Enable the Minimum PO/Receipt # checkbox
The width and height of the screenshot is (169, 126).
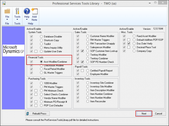point(36,102)
